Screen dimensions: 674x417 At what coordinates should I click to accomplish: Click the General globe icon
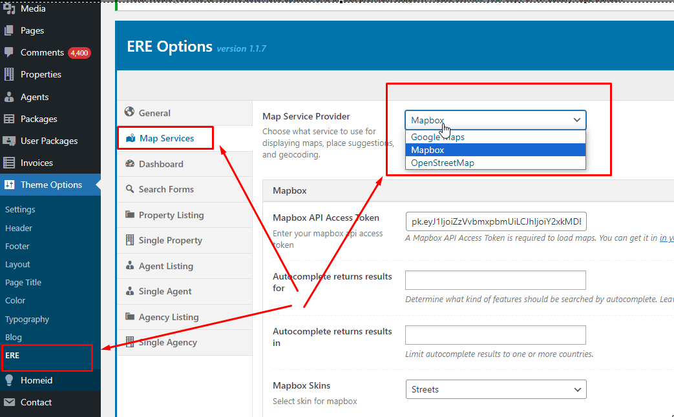click(129, 112)
